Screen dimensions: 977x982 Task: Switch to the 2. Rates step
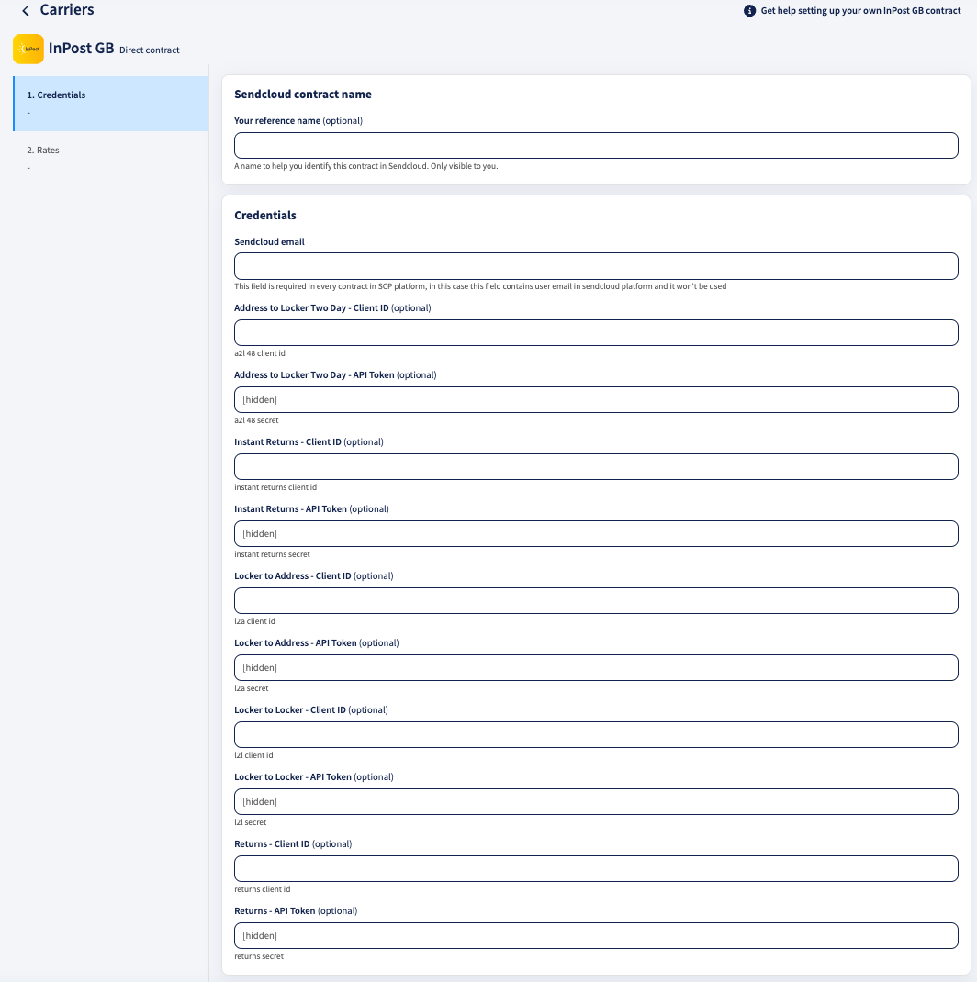(111, 159)
